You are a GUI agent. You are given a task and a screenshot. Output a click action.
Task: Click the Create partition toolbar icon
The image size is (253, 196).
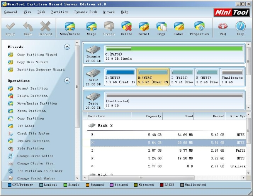[x=109, y=27]
